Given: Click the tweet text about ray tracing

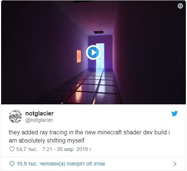Looking at the screenshot, I should coord(89,136).
